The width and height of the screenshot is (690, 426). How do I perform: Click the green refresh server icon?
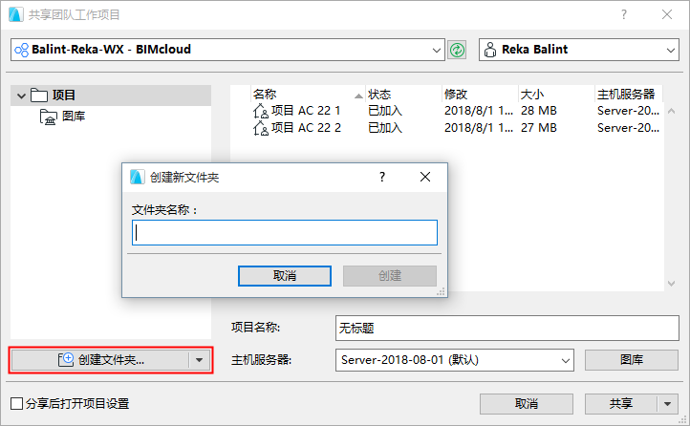point(457,50)
